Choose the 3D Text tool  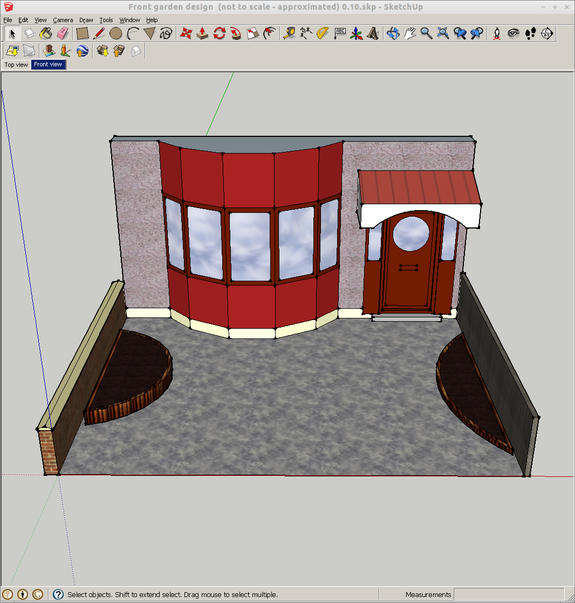point(373,33)
